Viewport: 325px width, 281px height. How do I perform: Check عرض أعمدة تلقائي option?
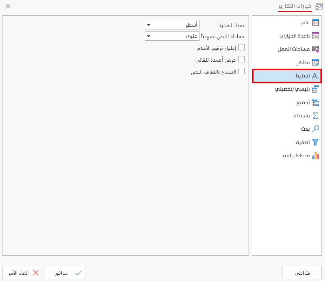click(242, 59)
